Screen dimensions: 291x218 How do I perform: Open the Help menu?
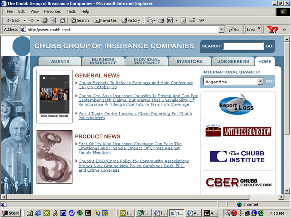(x=85, y=11)
